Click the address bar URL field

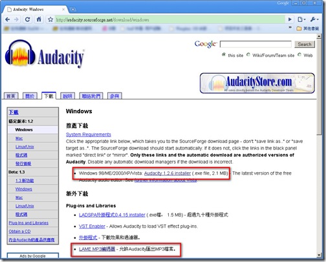169,20
